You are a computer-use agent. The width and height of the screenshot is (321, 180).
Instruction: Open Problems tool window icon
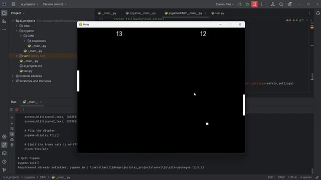pos(4,161)
